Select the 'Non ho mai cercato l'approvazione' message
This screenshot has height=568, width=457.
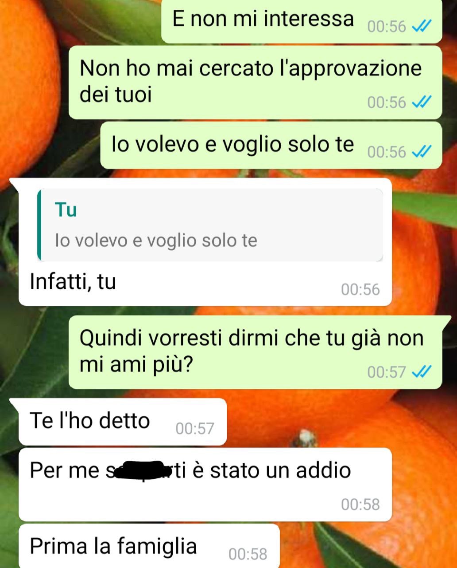256,82
